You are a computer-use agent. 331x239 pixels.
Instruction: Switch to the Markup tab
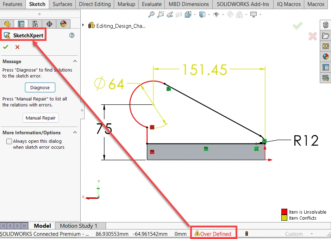pos(126,4)
